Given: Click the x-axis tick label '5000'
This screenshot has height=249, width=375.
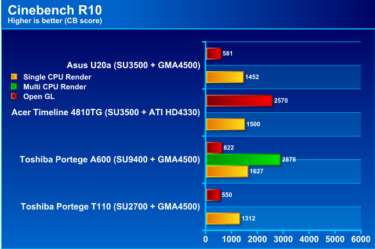Looking at the screenshot, I should pos(334,239).
